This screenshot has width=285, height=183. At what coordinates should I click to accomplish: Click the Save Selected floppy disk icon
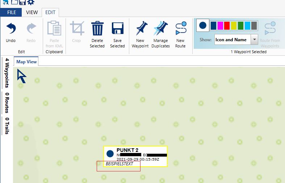tap(117, 29)
